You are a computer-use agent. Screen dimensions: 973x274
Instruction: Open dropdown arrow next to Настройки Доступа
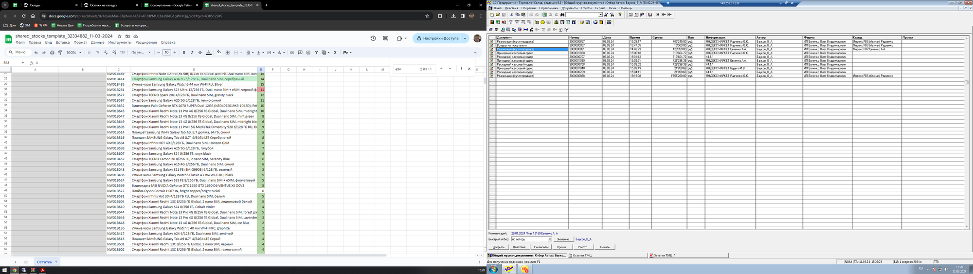pos(465,38)
